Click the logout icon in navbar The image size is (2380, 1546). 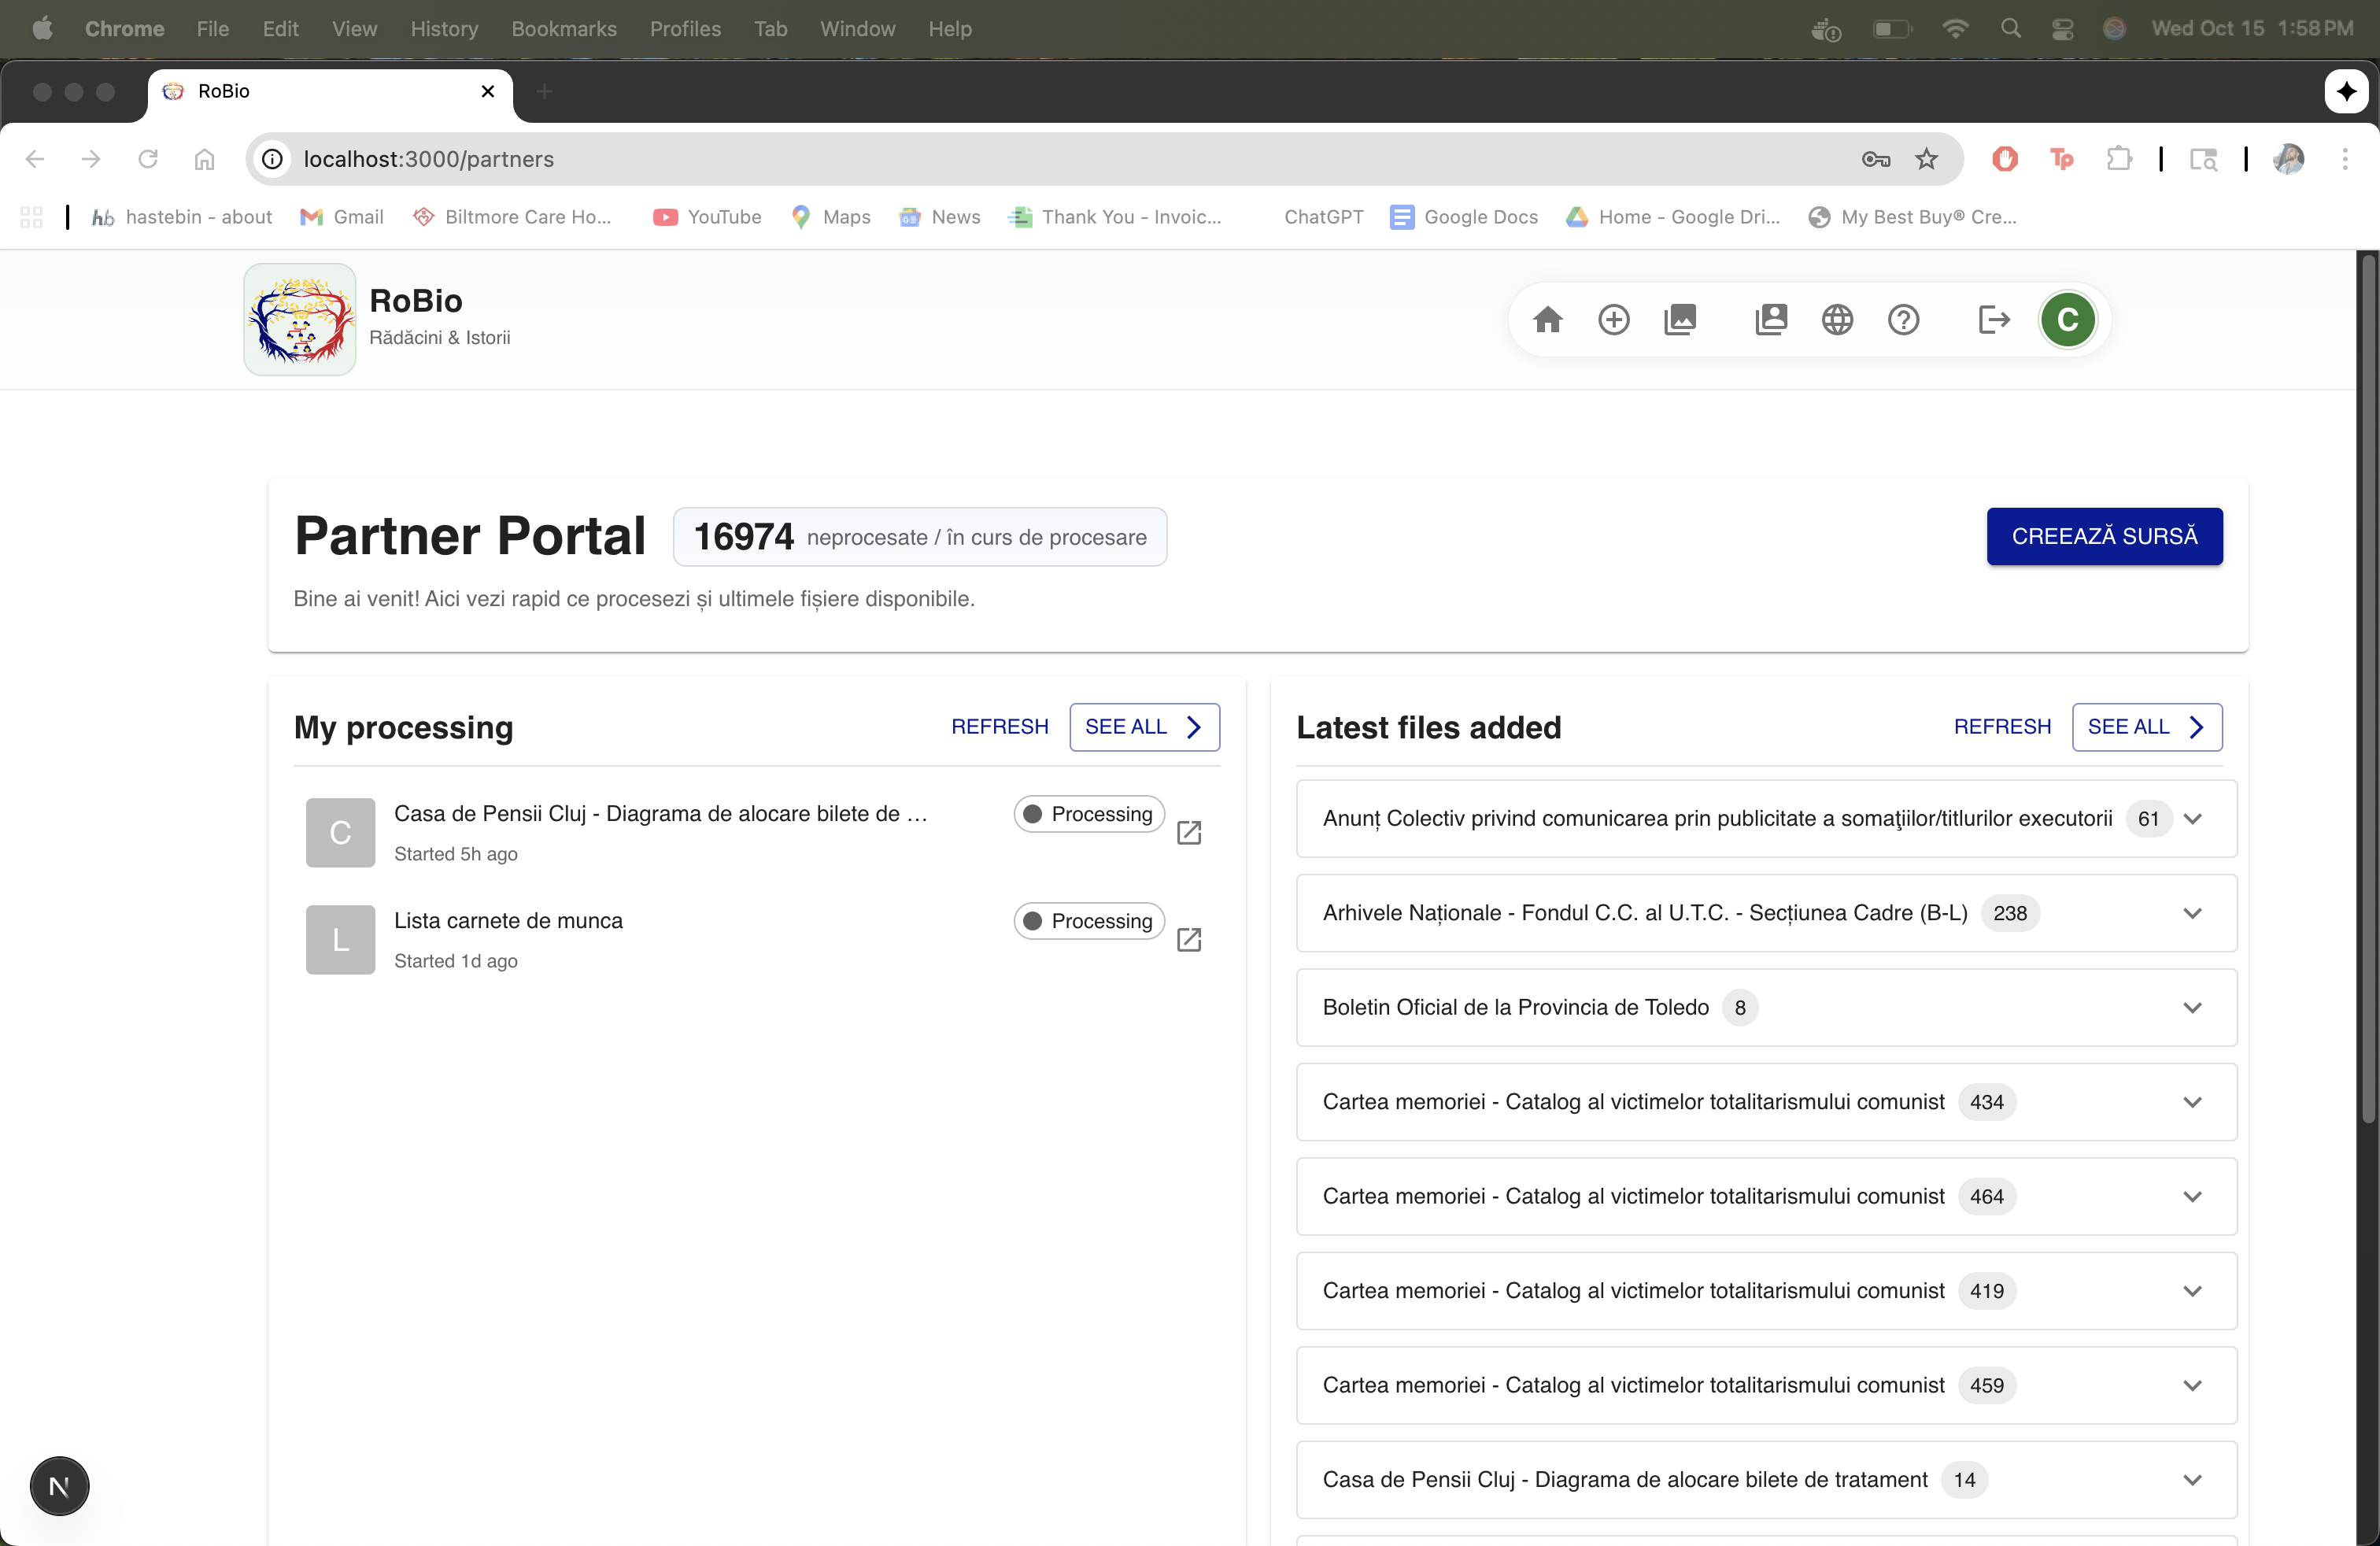click(x=1993, y=320)
